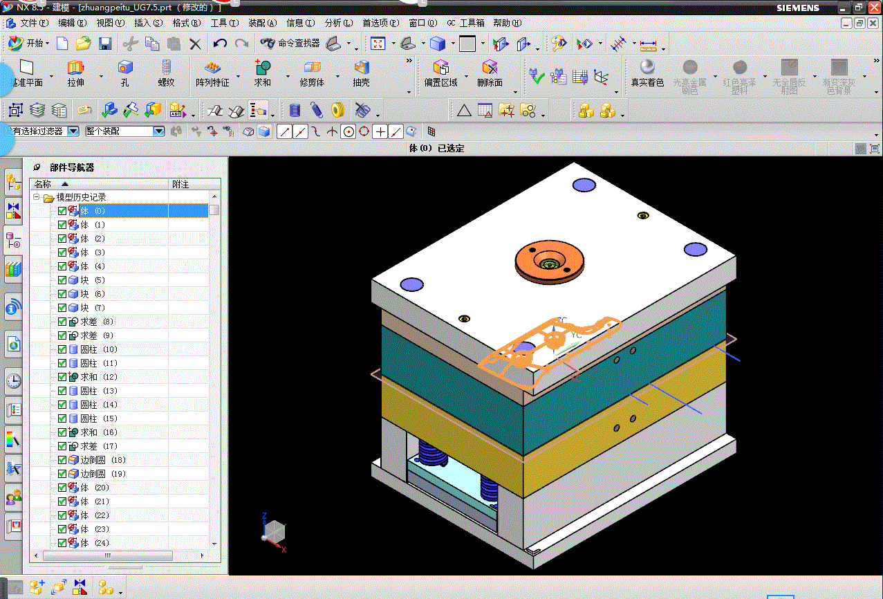This screenshot has width=883, height=599.
Task: Click the Measure distance ruler icon
Action: [x=648, y=44]
